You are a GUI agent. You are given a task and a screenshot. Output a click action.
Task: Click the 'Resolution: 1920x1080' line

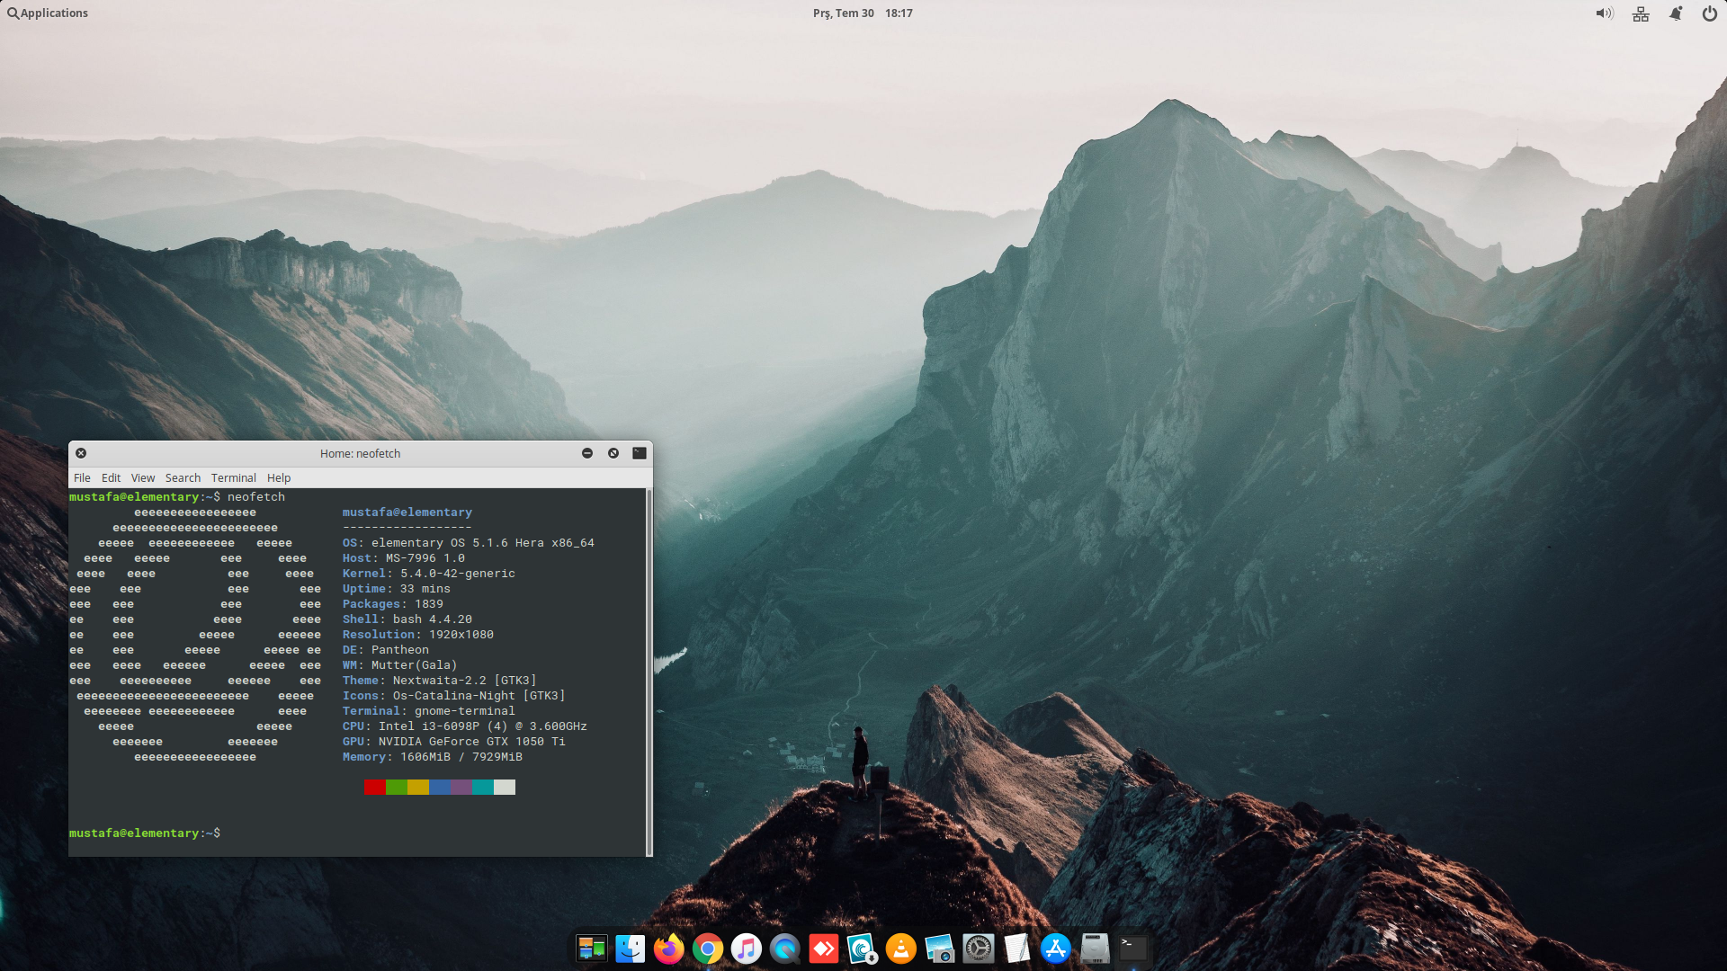[x=417, y=635]
